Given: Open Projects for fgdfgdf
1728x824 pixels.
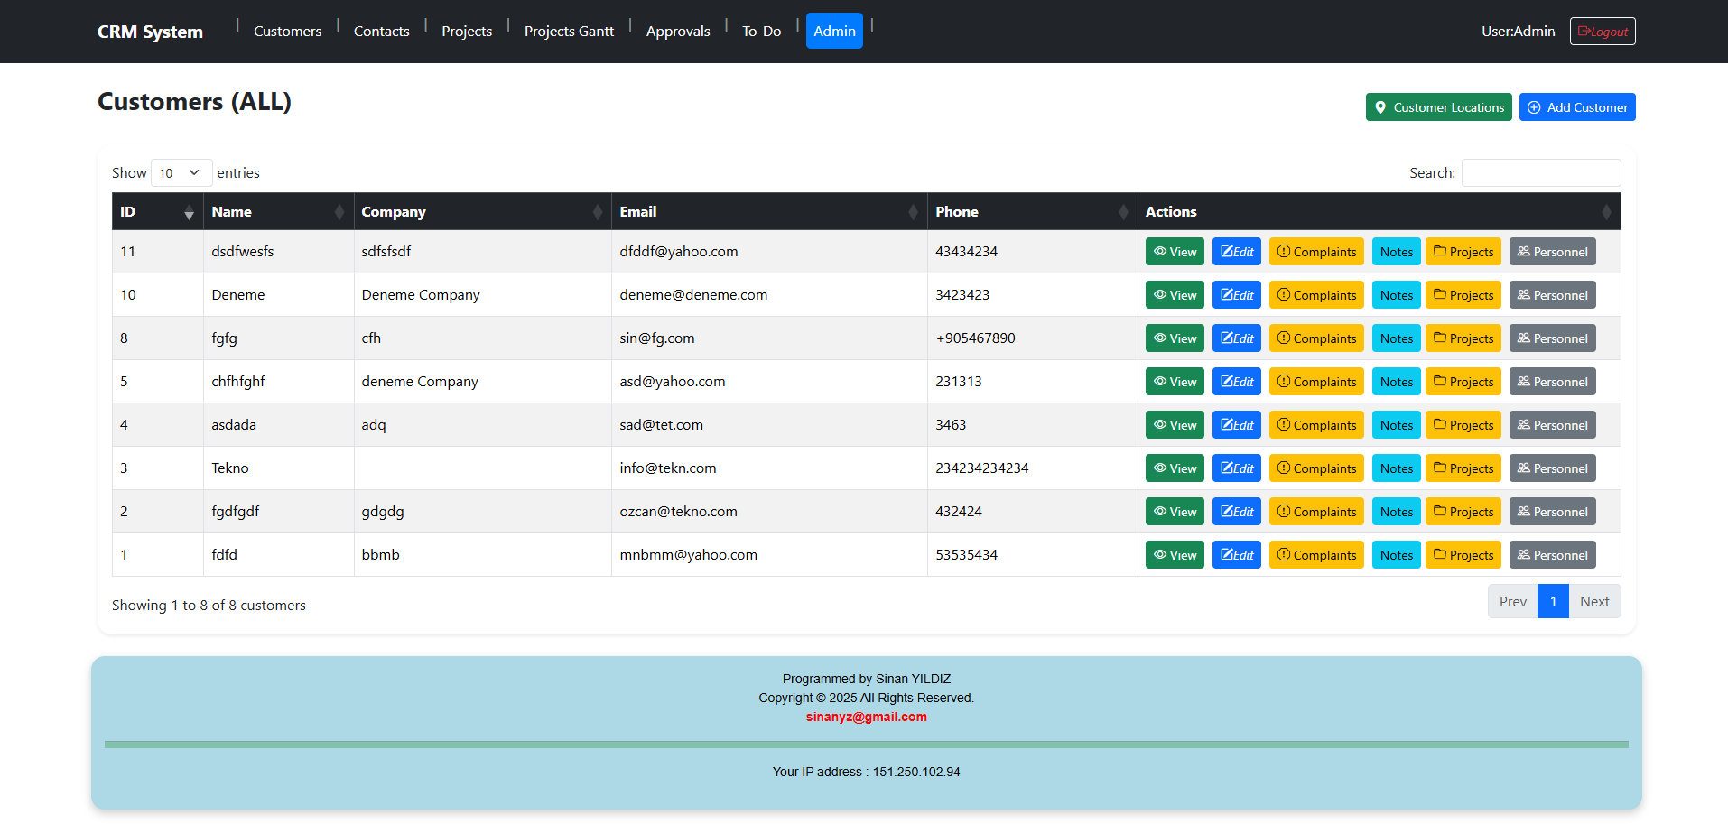Looking at the screenshot, I should [1463, 512].
